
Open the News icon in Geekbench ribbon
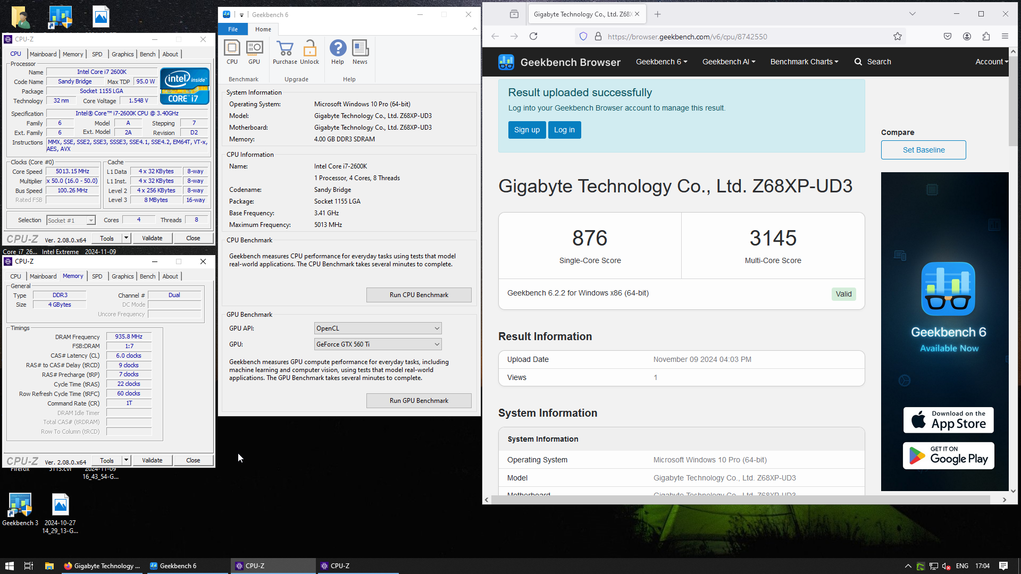coord(360,52)
